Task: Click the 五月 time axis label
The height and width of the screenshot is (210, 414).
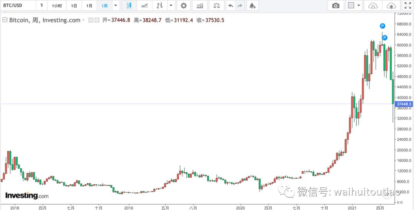Action: pos(165,207)
